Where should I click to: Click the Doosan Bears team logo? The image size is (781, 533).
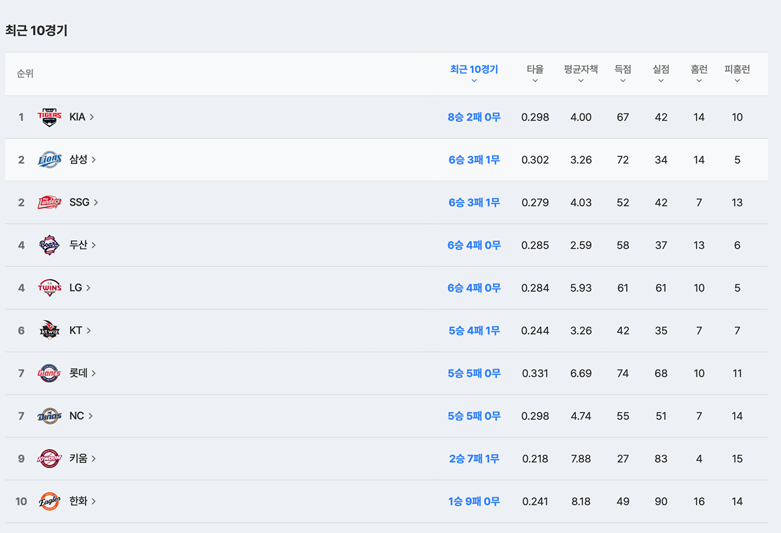49,245
